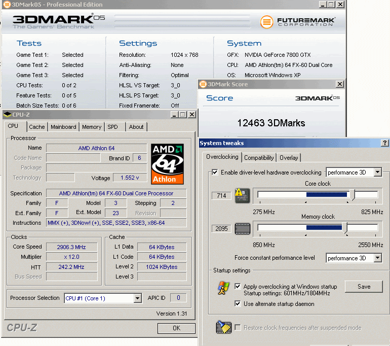
Task: Open Force constant performance level dropdown
Action: point(354,258)
